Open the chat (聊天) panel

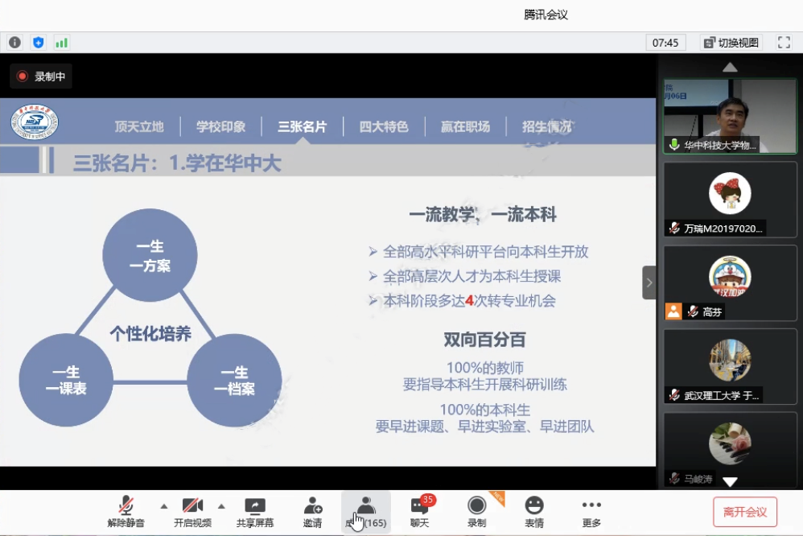(x=419, y=512)
